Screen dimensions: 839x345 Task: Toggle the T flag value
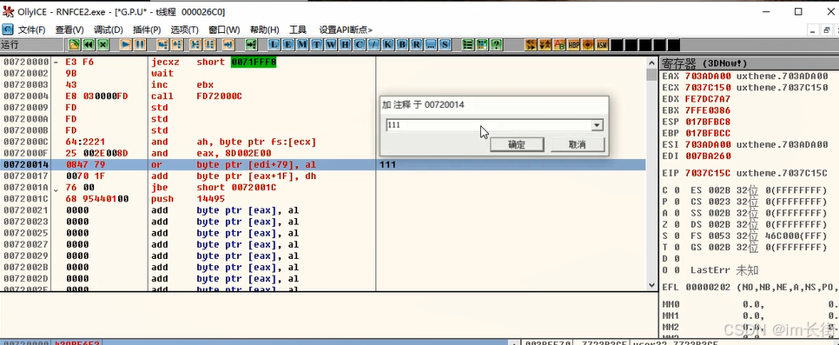tap(677, 247)
